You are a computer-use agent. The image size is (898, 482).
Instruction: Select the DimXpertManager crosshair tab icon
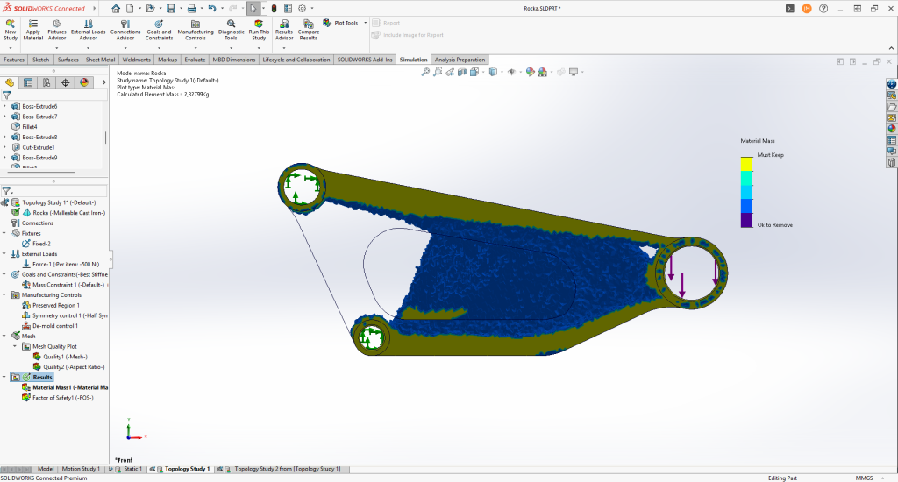coord(65,82)
